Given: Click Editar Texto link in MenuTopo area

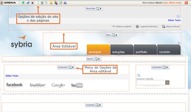Looking at the screenshot, I should pos(174,20).
